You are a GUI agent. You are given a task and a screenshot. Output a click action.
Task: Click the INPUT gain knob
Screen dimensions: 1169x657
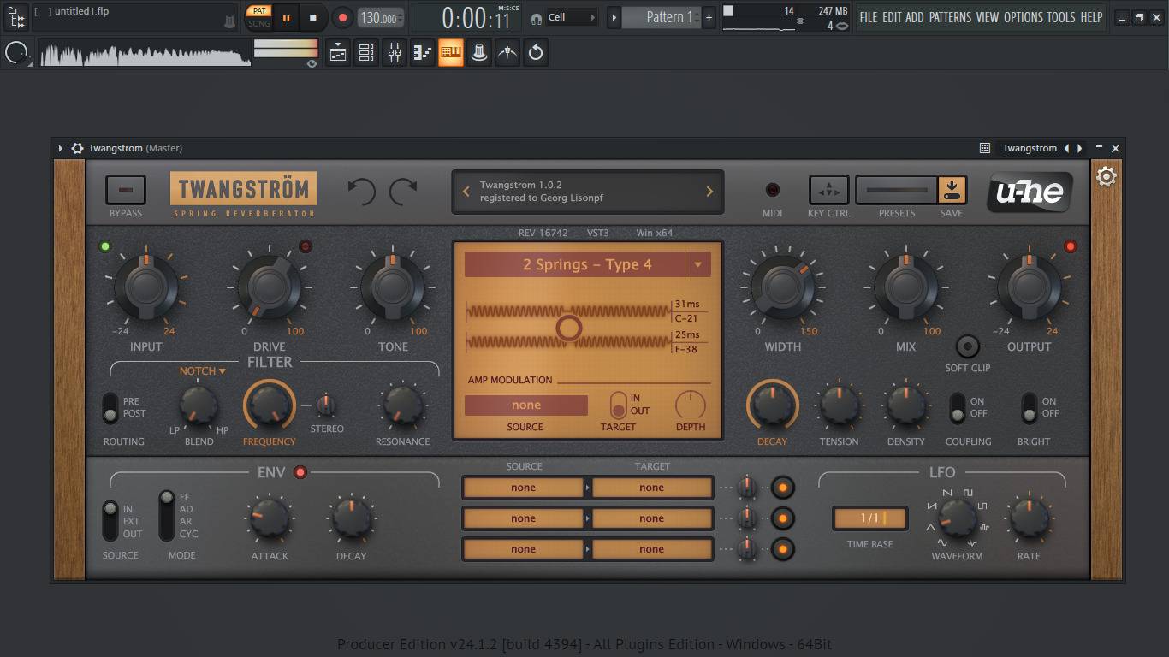145,288
